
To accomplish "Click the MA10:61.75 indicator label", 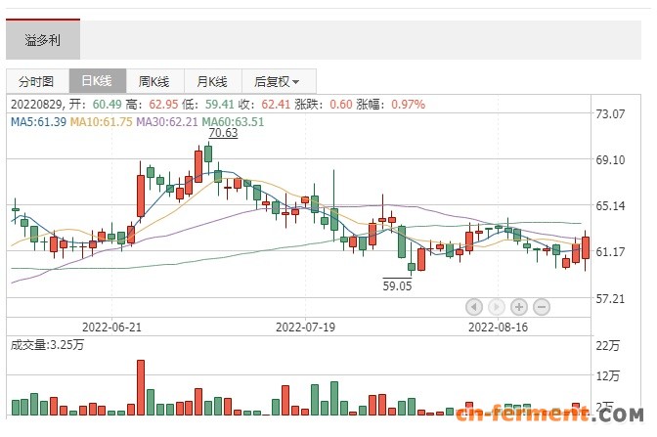I will tap(101, 122).
